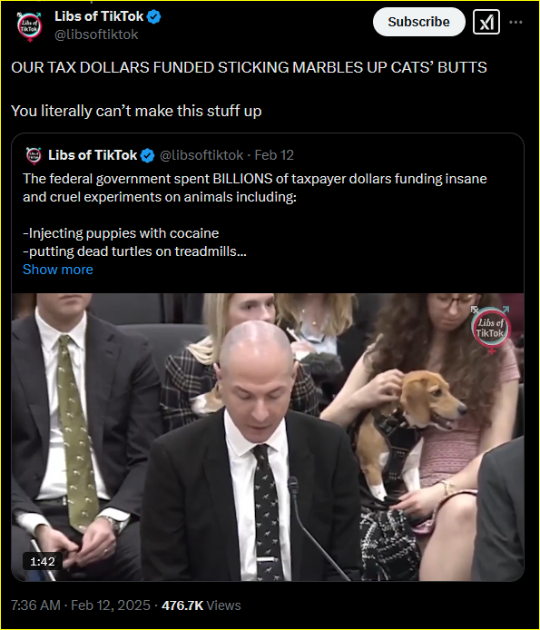540x630 pixels.
Task: Click the quoted post's small avatar
Action: click(x=34, y=155)
